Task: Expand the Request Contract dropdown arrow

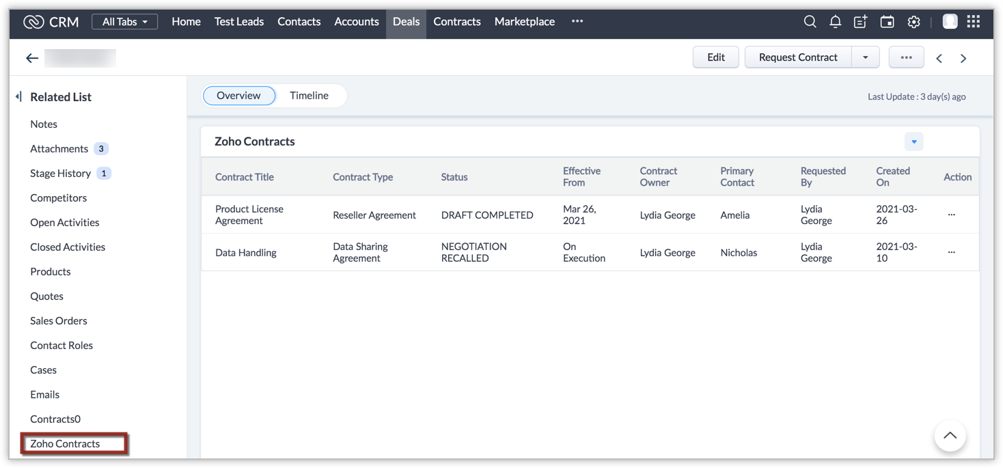Action: pyautogui.click(x=865, y=57)
